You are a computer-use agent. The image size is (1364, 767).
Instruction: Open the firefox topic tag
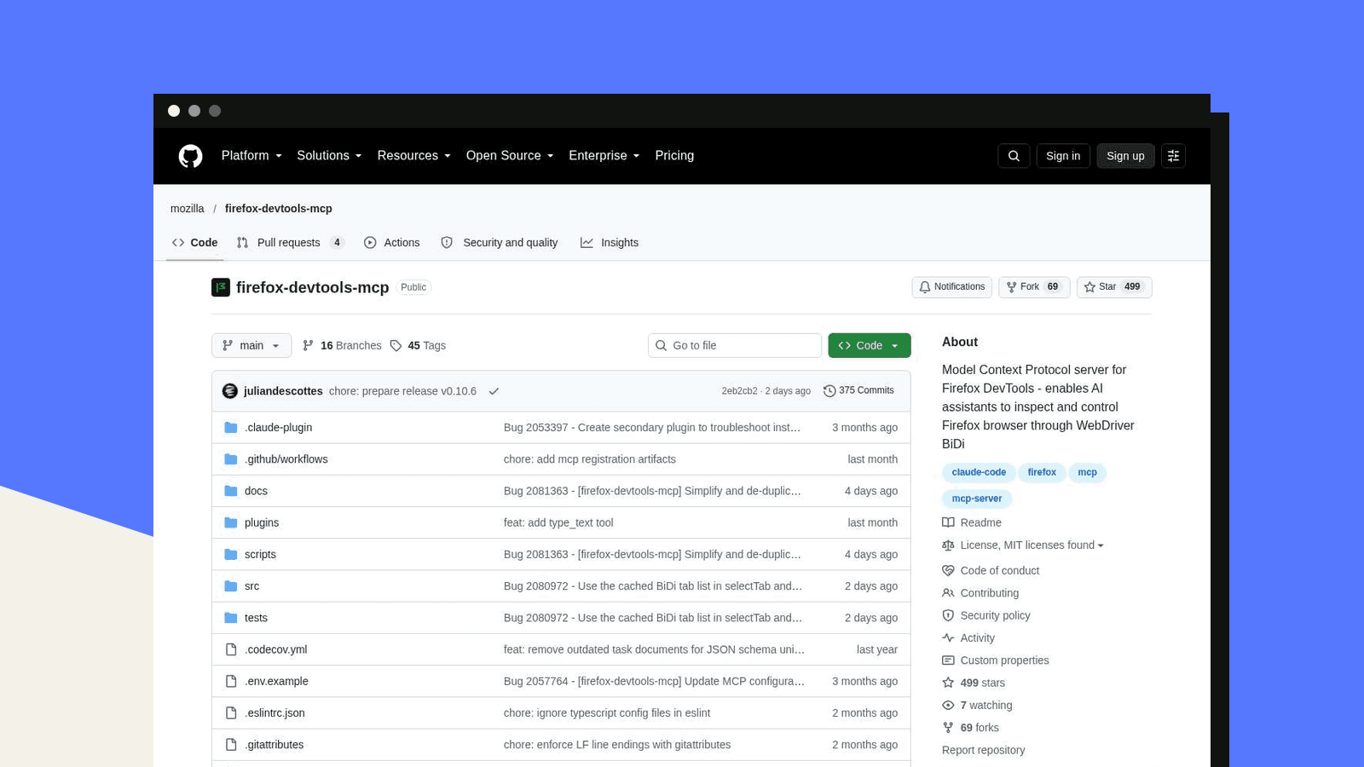[x=1042, y=473]
